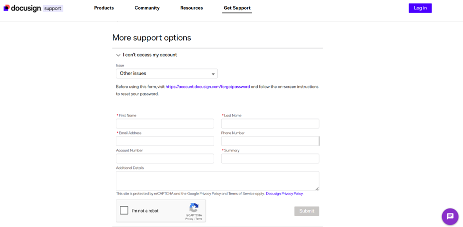Click the reCAPTCHA logo
This screenshot has height=227, width=463.
[x=194, y=207]
